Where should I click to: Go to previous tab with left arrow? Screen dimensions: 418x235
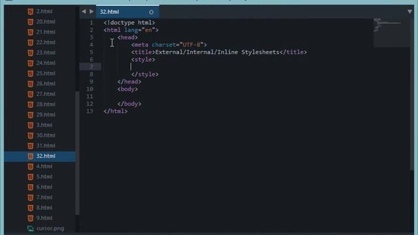(x=84, y=12)
